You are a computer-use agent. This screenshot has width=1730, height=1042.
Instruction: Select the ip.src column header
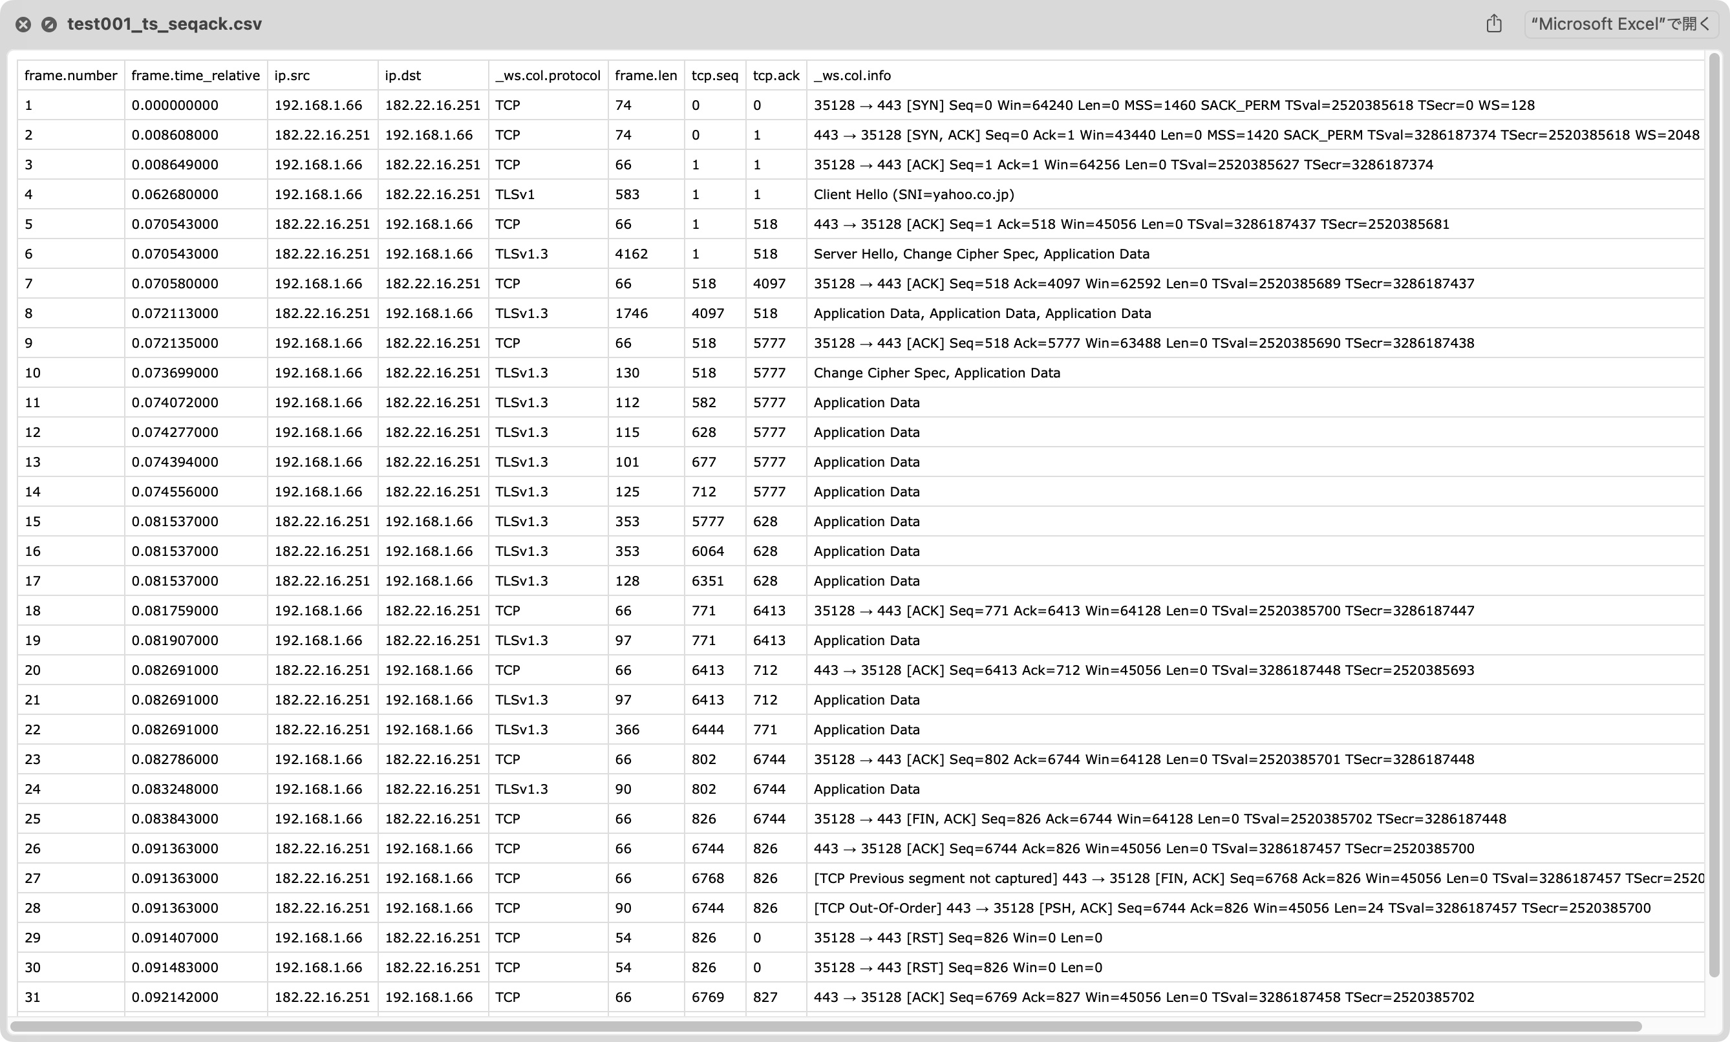[x=290, y=75]
